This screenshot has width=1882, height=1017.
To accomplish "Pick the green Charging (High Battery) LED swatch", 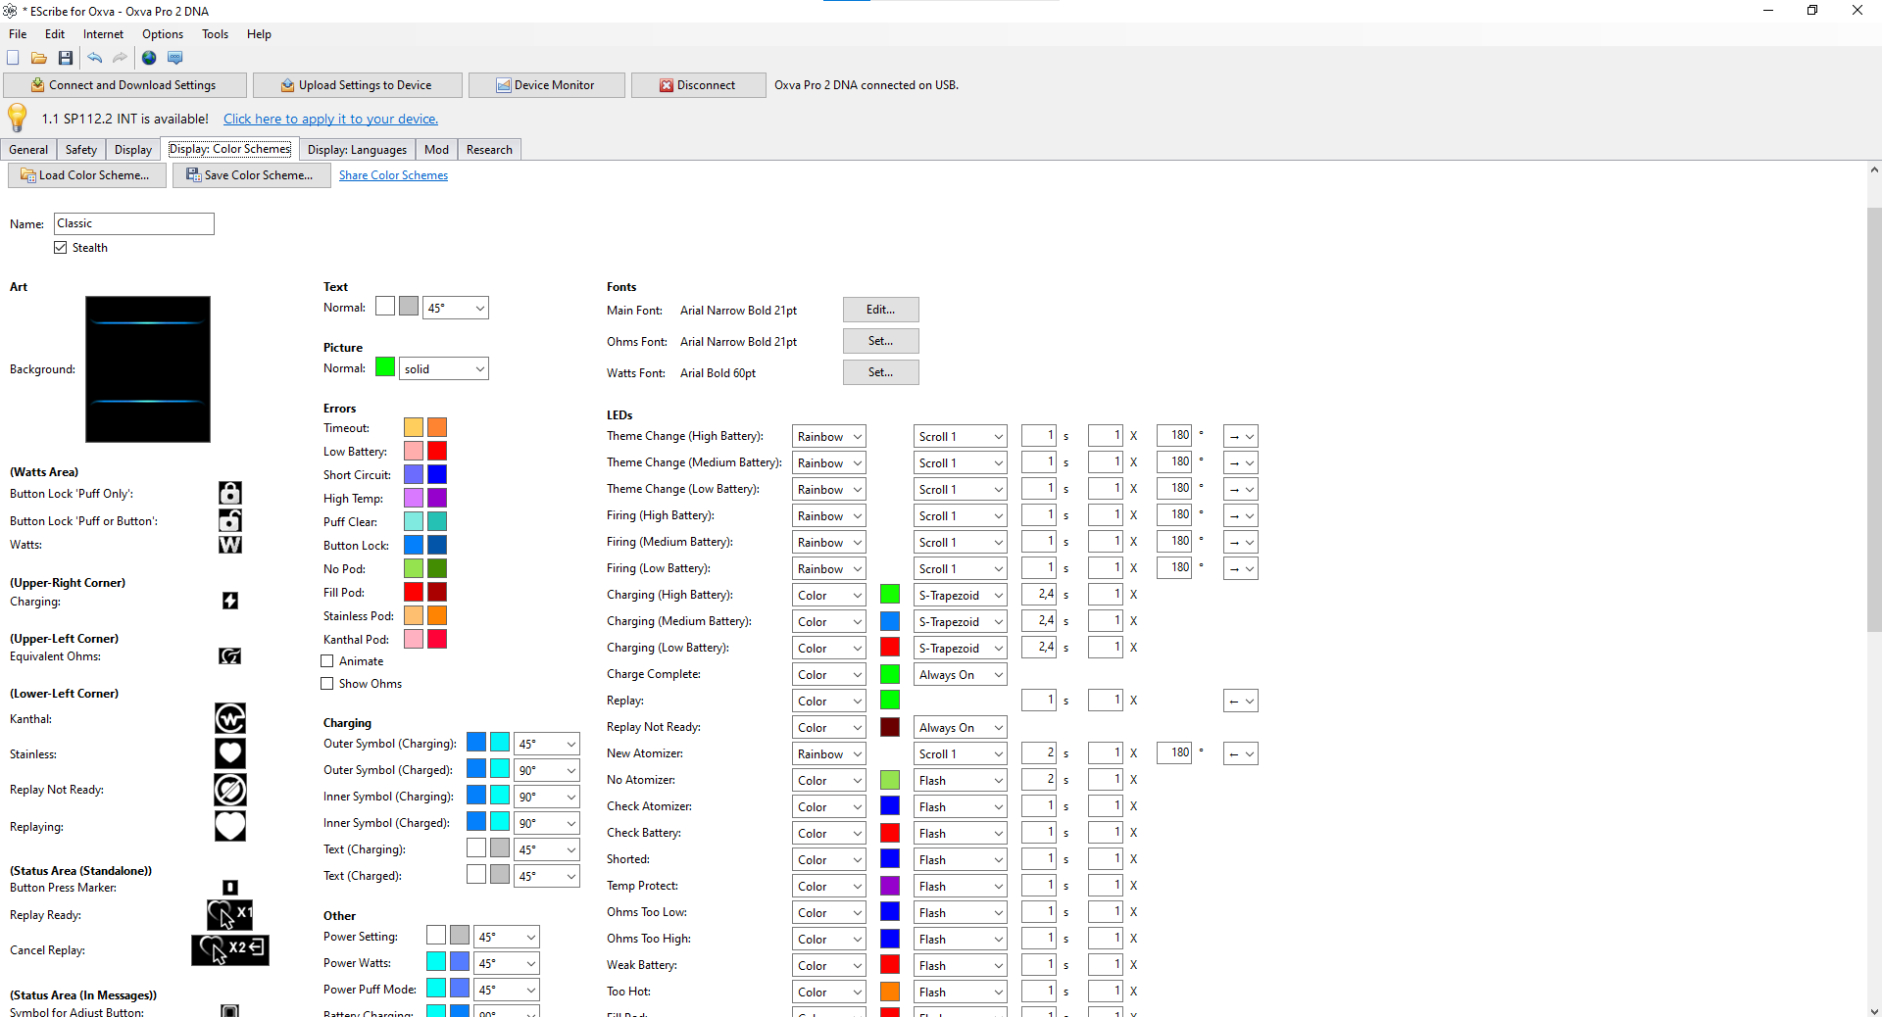I will [x=890, y=595].
